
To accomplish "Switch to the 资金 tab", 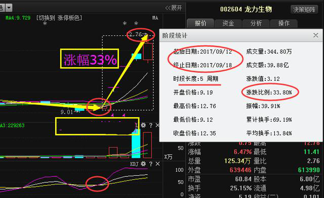I will 228,24.
